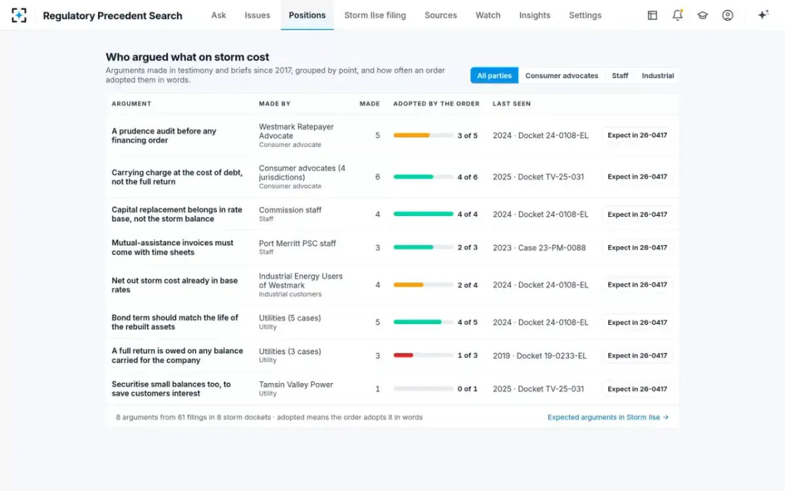
Task: Select the argument 'A prudence audit before any financing order'
Action: tap(164, 136)
